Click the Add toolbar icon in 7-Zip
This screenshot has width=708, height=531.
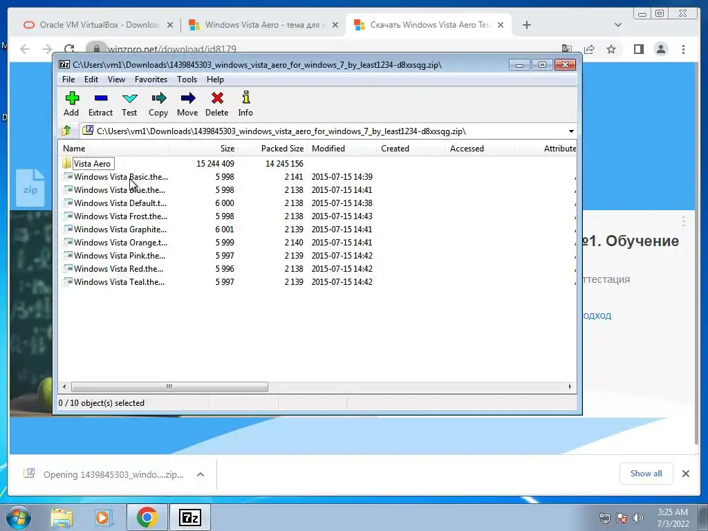click(72, 98)
